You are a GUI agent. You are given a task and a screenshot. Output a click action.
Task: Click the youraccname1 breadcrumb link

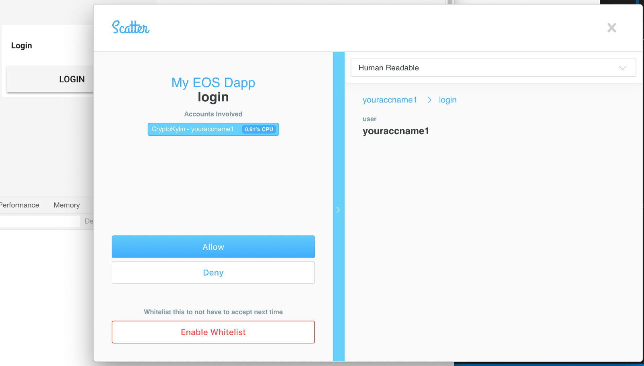[390, 100]
